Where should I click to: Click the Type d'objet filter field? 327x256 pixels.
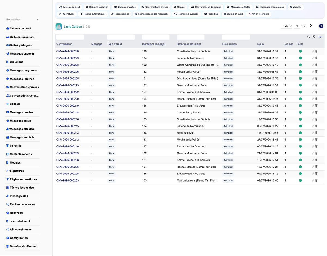click(x=121, y=37)
